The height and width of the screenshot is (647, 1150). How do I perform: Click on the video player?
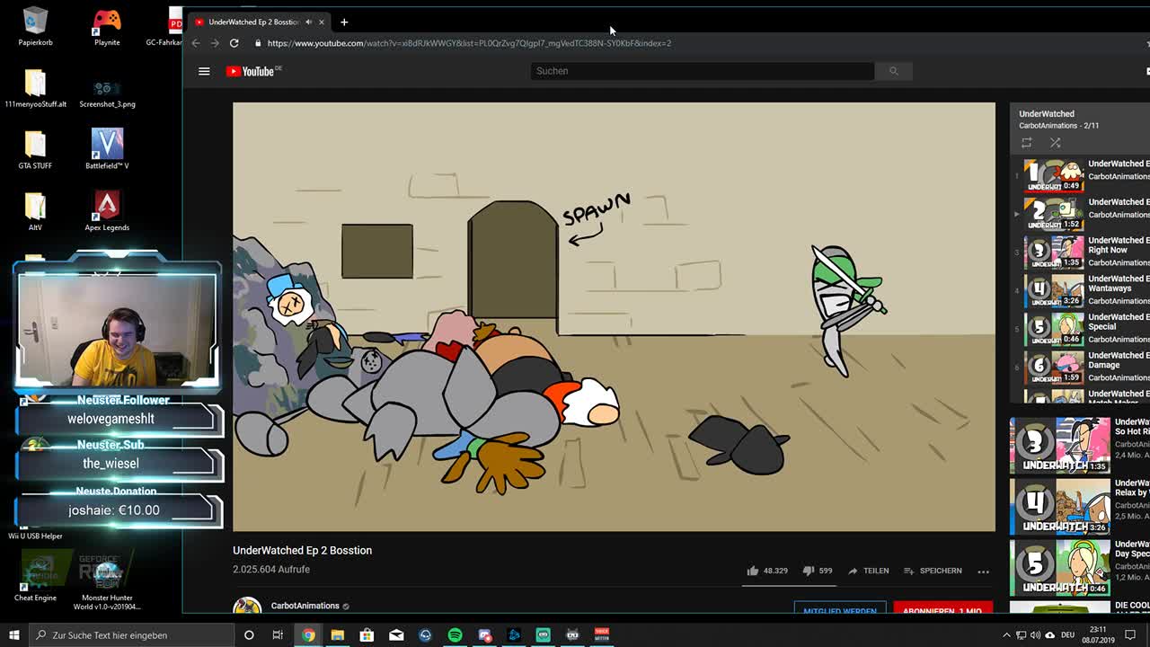pos(614,316)
